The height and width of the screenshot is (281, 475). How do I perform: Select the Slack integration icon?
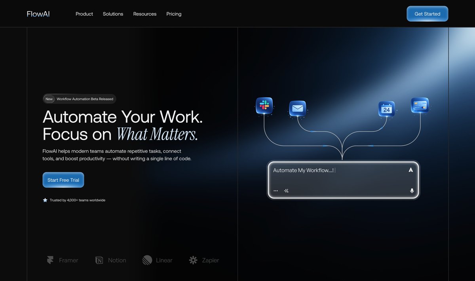[x=264, y=105]
